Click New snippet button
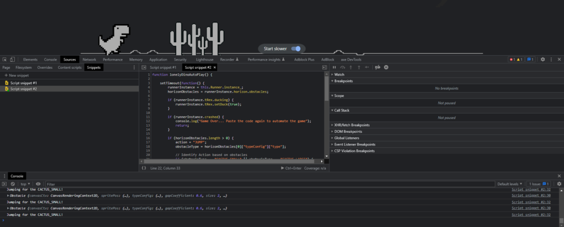Image resolution: width=564 pixels, height=227 pixels. [17, 75]
